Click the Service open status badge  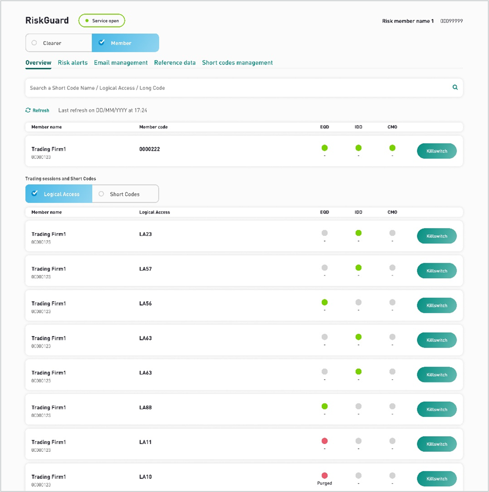[x=102, y=21]
